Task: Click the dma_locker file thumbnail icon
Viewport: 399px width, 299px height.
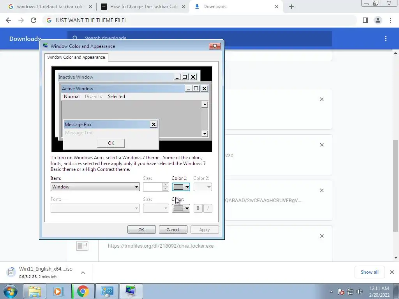Action: coord(82,246)
